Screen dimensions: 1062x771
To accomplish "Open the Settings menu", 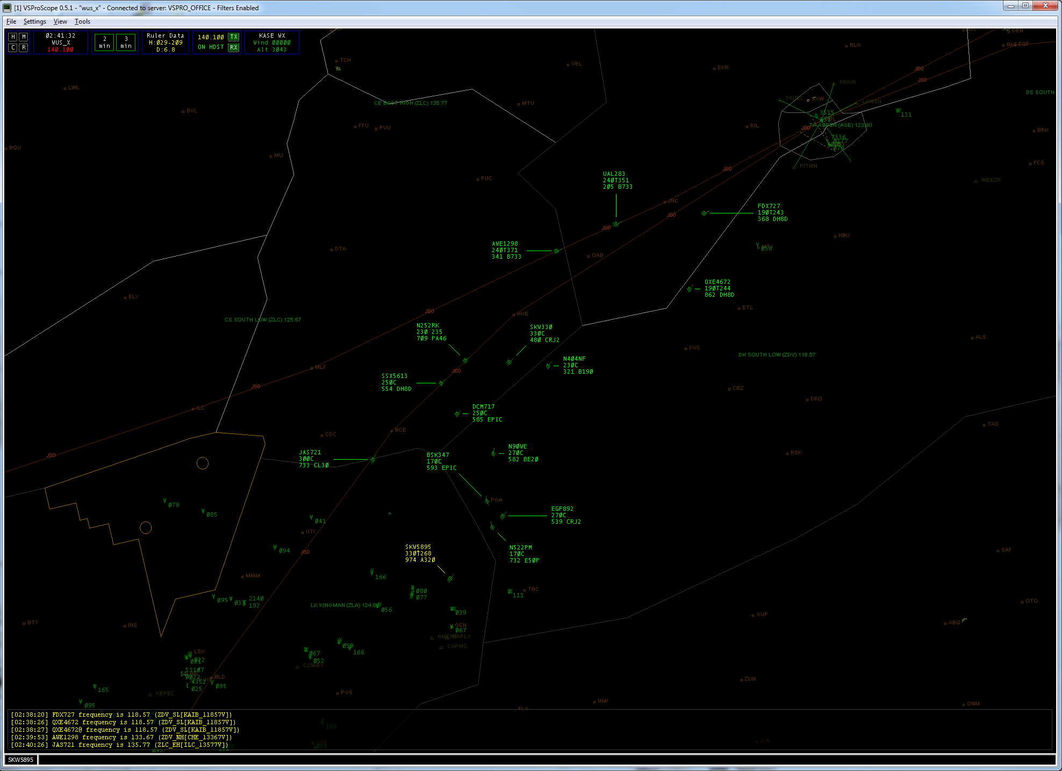I will tap(34, 22).
